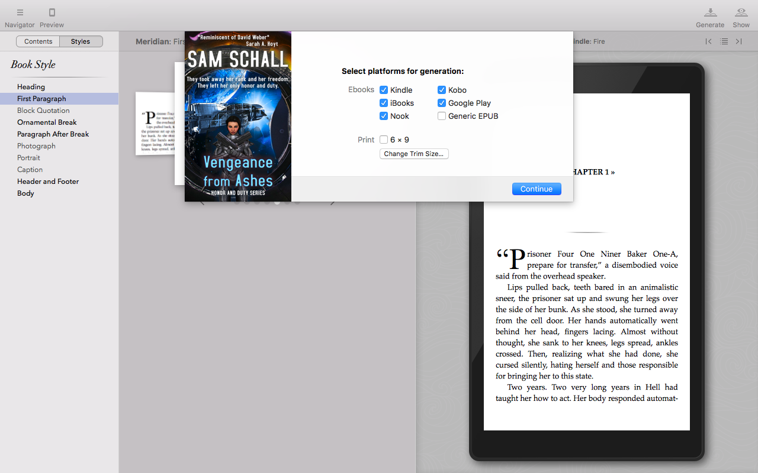Viewport: 758px width, 473px height.
Task: Select Ornamental Break in Book Style list
Action: tap(47, 122)
